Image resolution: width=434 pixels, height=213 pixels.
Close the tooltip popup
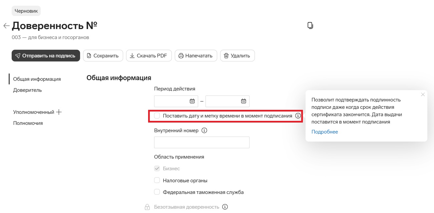tap(423, 94)
